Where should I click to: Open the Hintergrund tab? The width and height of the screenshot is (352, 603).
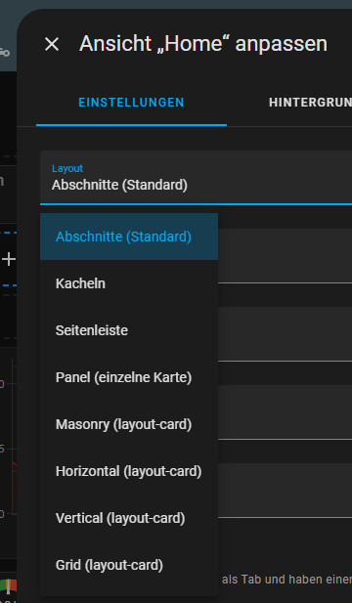coord(310,103)
